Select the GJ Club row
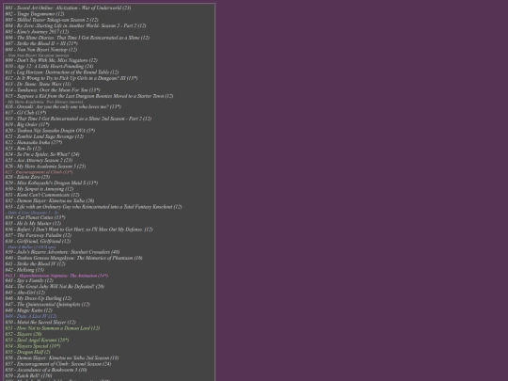Screen dimensions: 508x381 tap(25, 113)
